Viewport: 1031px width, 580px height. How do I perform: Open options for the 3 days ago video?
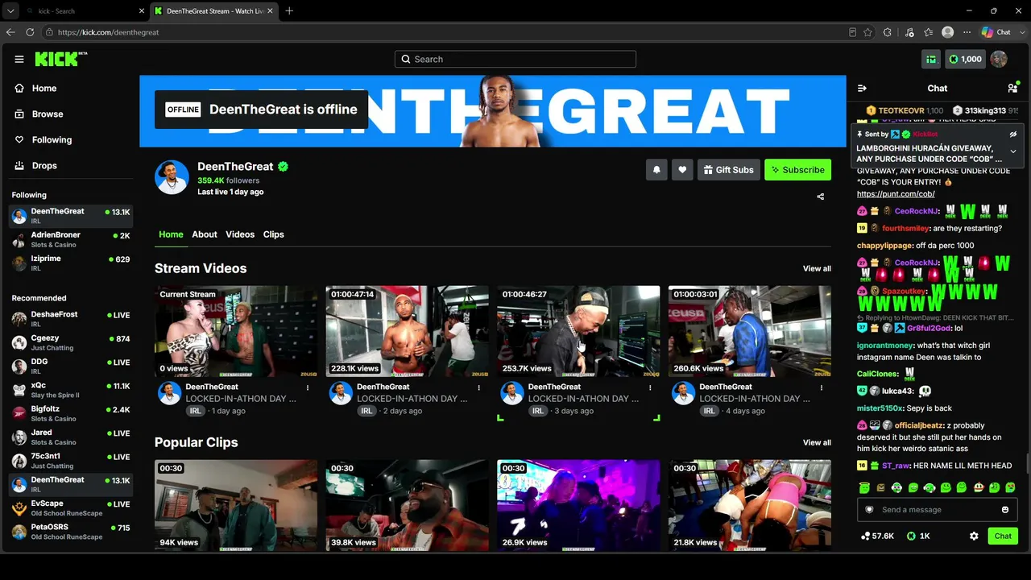(650, 387)
